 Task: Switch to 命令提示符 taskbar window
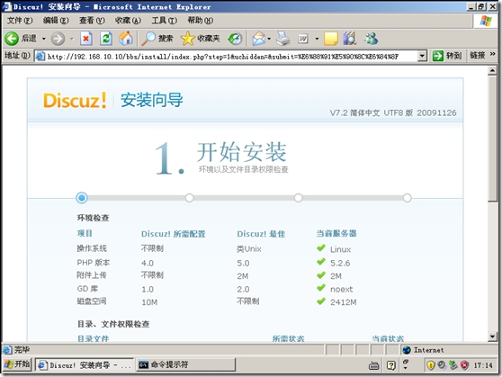(185, 364)
